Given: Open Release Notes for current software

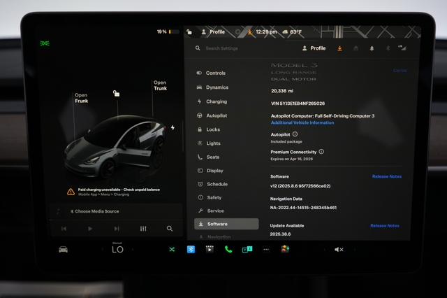Looking at the screenshot, I should [386, 176].
